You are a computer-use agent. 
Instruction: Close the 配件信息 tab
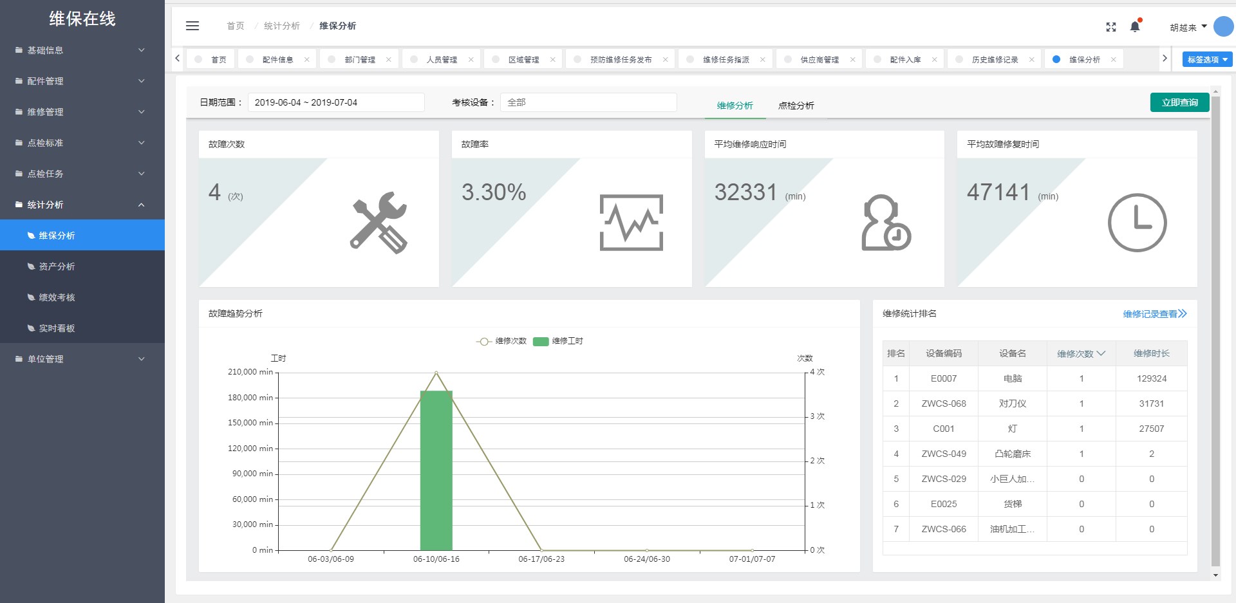pos(307,59)
